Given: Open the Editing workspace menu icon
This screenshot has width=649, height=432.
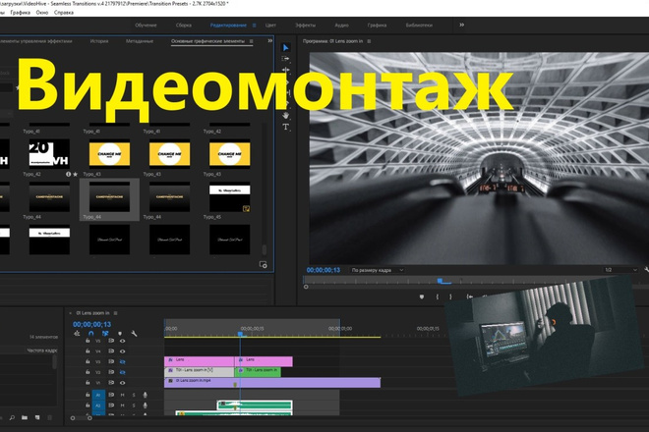Looking at the screenshot, I should point(254,26).
